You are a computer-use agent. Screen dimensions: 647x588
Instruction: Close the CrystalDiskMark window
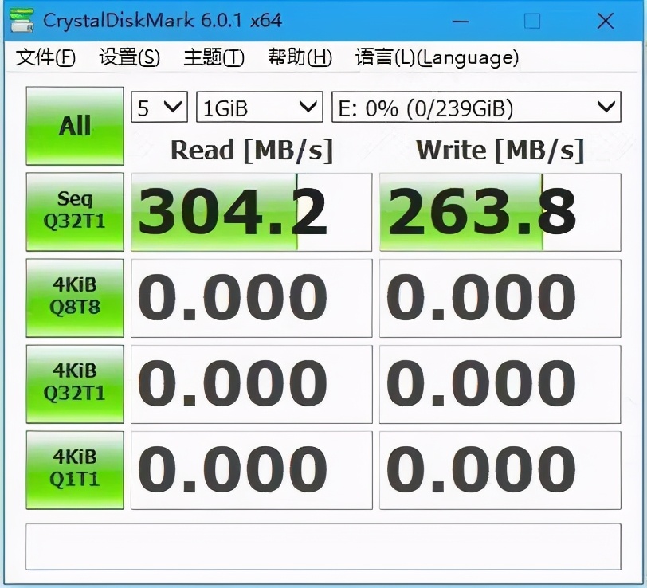coord(606,21)
